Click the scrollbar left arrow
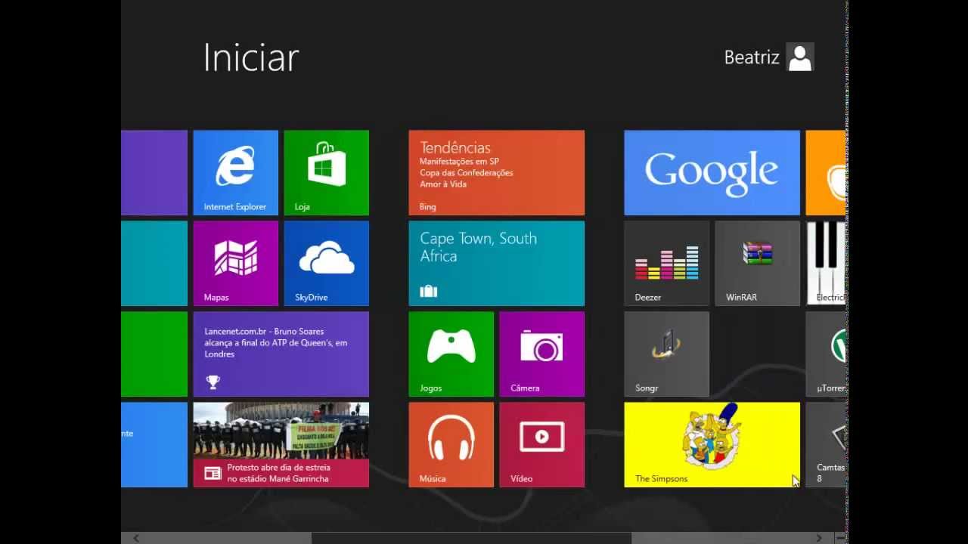This screenshot has width=968, height=544. tap(136, 538)
